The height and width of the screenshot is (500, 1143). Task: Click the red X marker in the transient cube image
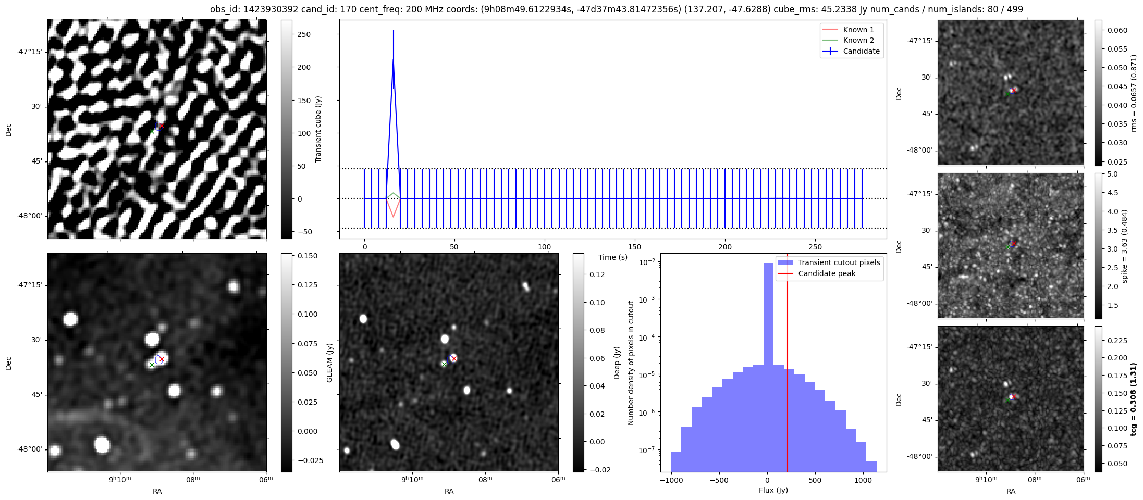pyautogui.click(x=162, y=126)
